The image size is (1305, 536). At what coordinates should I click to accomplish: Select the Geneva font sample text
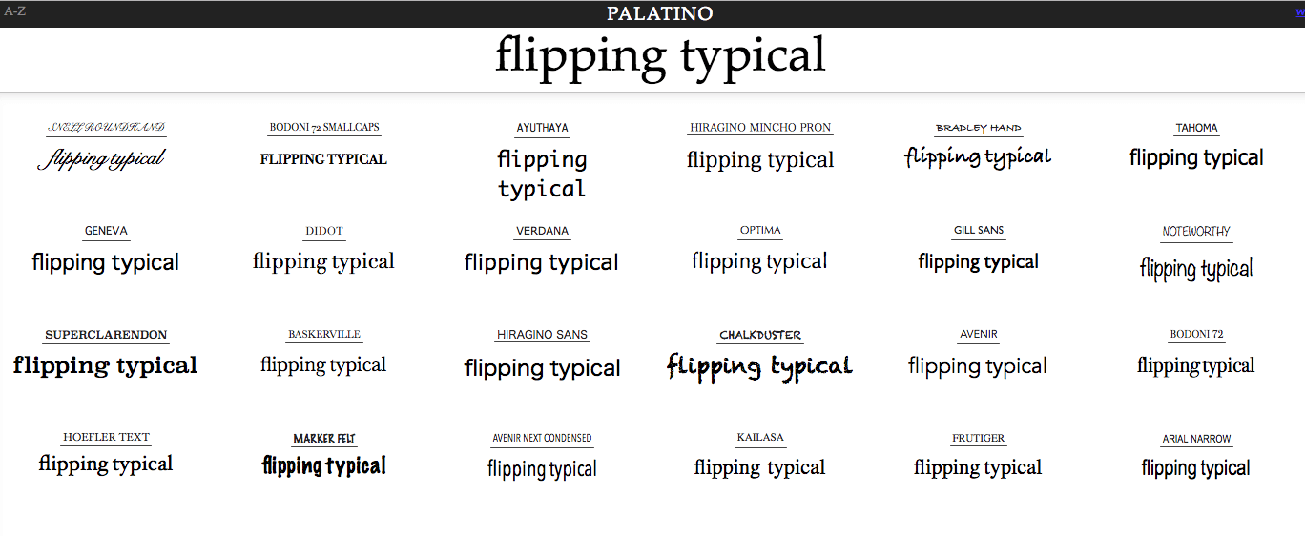click(x=106, y=262)
